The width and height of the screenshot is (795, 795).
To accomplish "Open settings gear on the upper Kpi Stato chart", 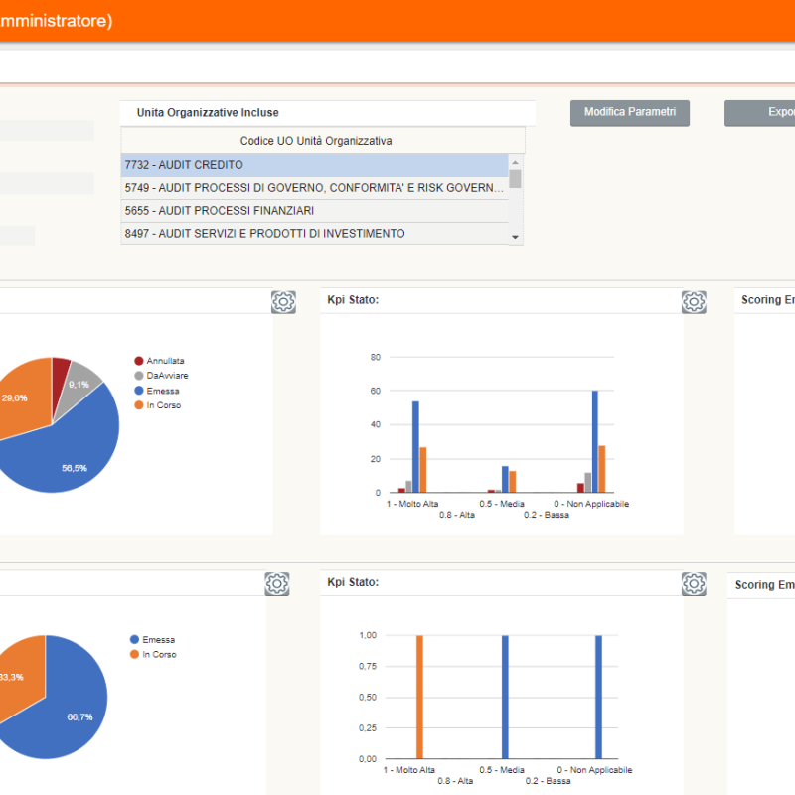I will [x=695, y=301].
